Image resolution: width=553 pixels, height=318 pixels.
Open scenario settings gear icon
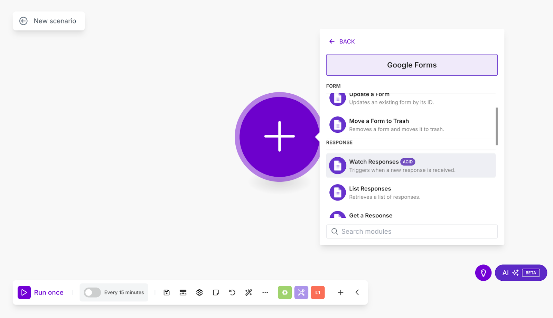(199, 292)
